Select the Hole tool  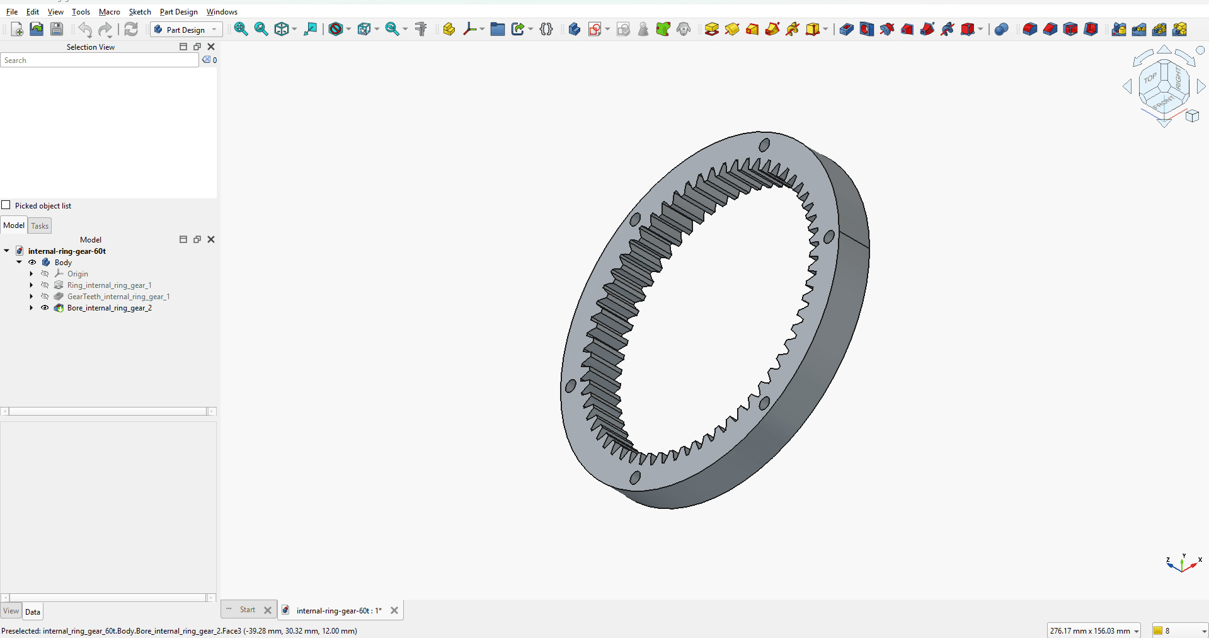tap(867, 29)
